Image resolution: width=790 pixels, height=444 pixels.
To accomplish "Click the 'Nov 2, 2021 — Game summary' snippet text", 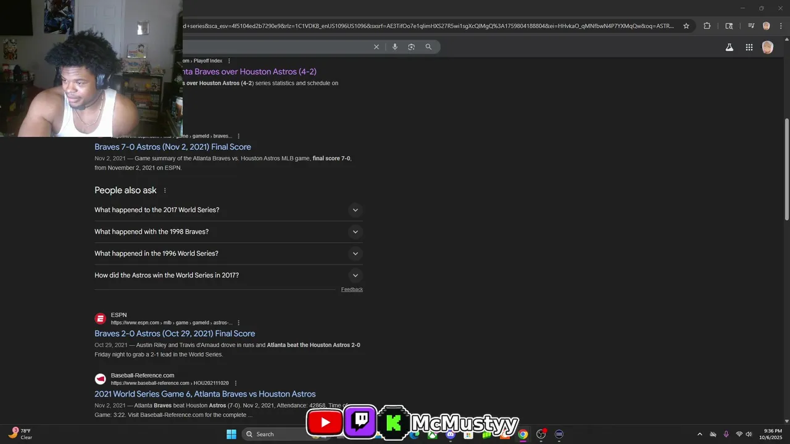I will click(223, 163).
